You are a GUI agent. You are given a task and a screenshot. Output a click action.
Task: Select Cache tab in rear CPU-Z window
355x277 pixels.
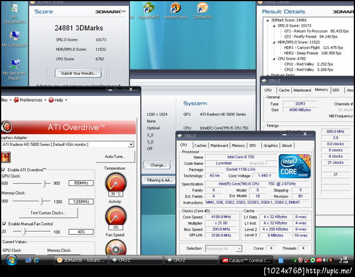pos(284,90)
